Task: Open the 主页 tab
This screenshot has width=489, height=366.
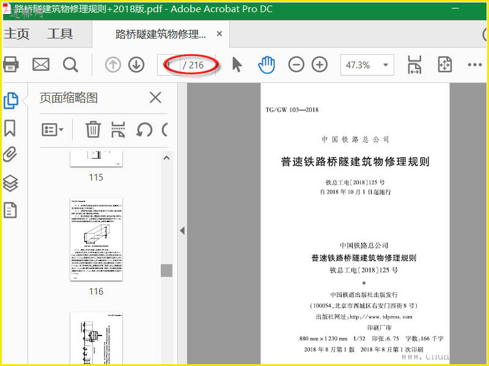Action: click(x=17, y=34)
